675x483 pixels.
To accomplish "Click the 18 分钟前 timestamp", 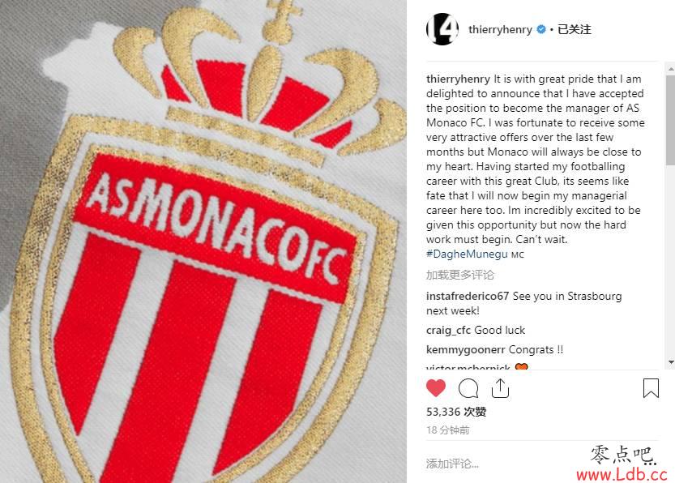I will pyautogui.click(x=447, y=430).
